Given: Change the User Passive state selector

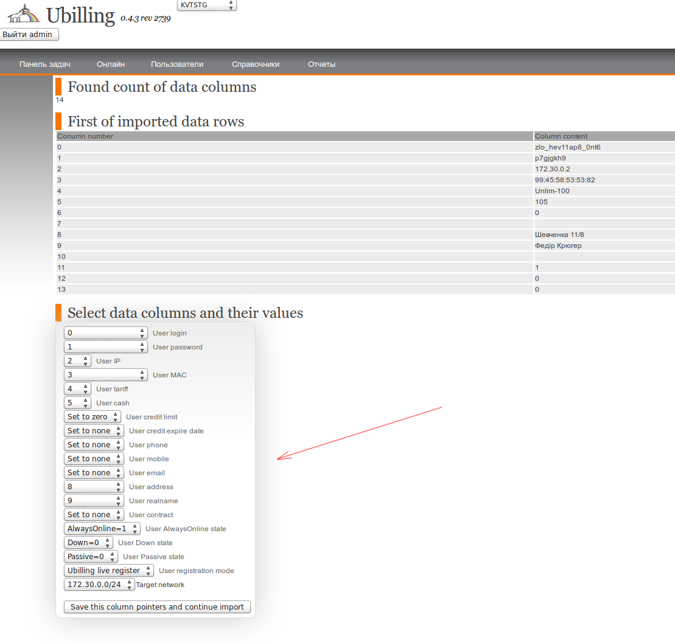Looking at the screenshot, I should 91,557.
